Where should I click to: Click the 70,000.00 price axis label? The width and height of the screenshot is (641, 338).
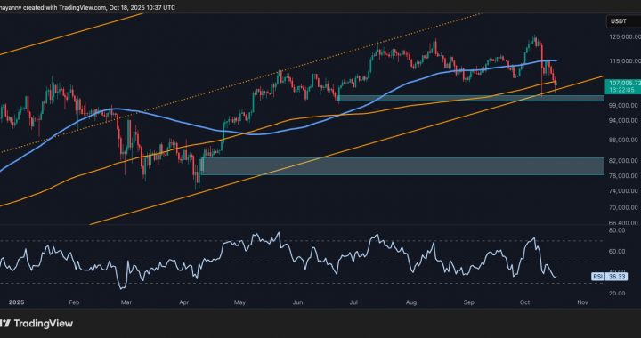[x=624, y=207]
